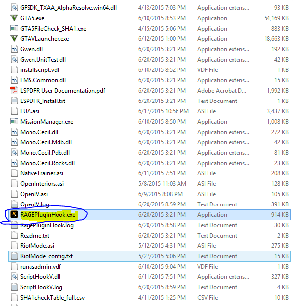This screenshot has width=297, height=306.
Task: Select the RiotMode_config.txt file
Action: tap(46, 256)
